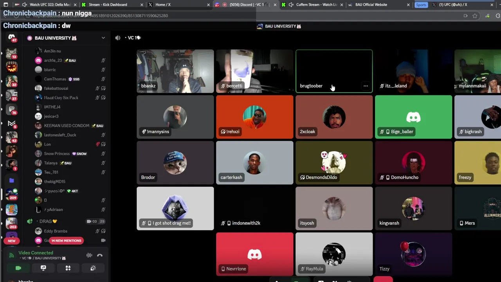Switch to Cuffem Stream tab
Screen dimensions: 501x282
(312, 5)
